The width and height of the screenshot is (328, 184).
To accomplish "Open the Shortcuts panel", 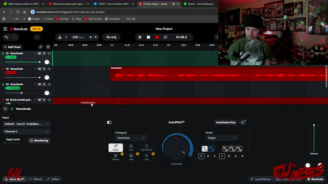I will click(x=315, y=179).
